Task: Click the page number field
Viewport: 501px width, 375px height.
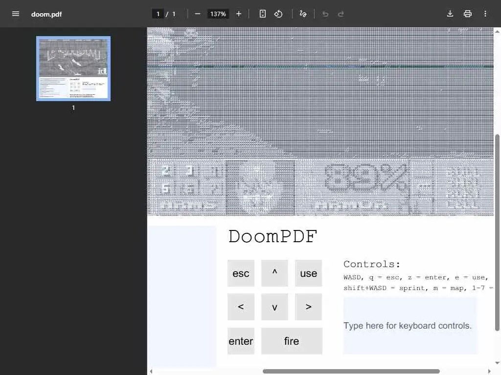Action: (x=158, y=14)
